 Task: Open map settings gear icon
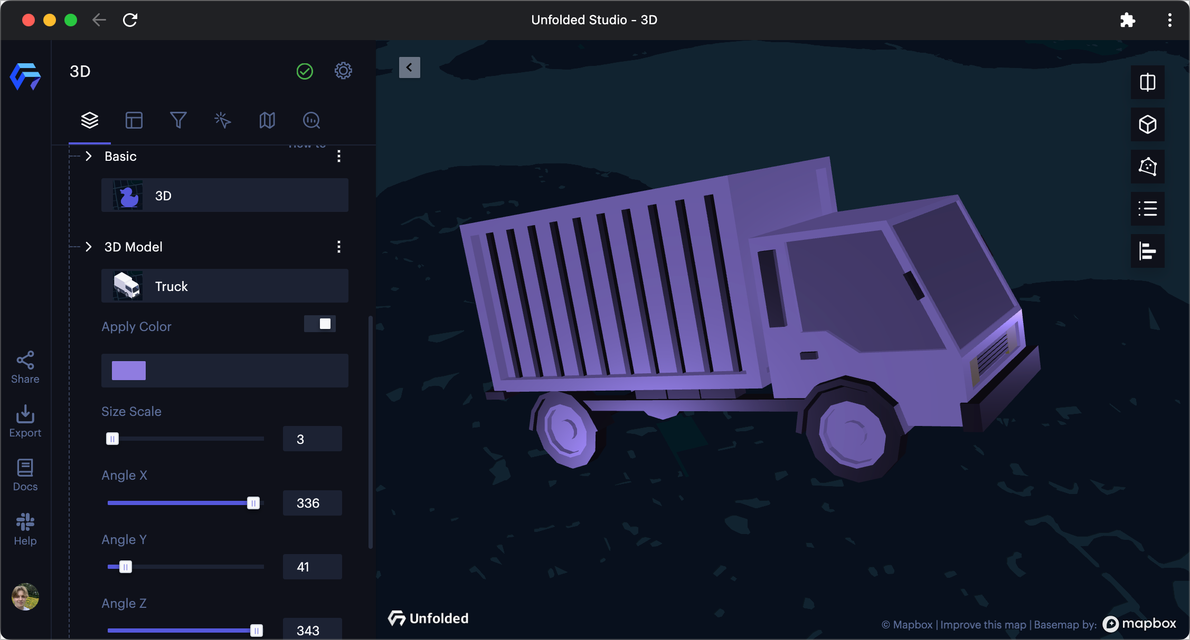pyautogui.click(x=343, y=71)
